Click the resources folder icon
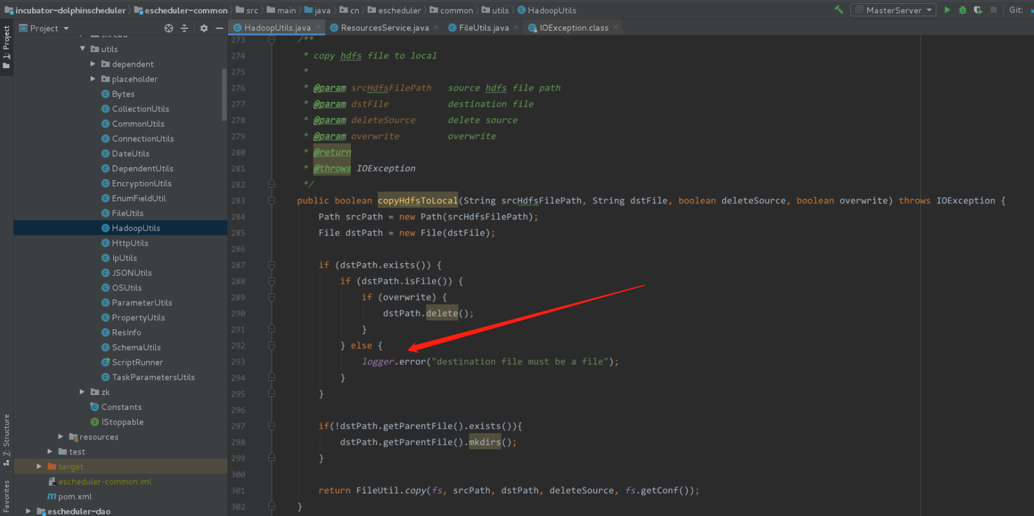The width and height of the screenshot is (1034, 516). tap(73, 437)
